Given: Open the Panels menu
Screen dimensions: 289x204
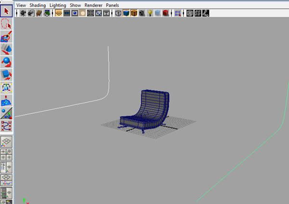Looking at the screenshot, I should [x=112, y=5].
